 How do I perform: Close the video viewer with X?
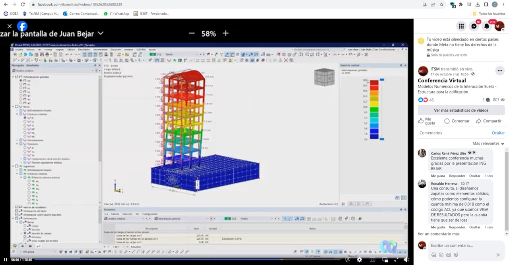pyautogui.click(x=10, y=26)
